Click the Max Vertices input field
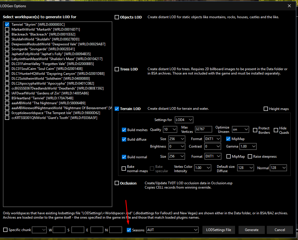The image size is (298, 240). (203, 129)
